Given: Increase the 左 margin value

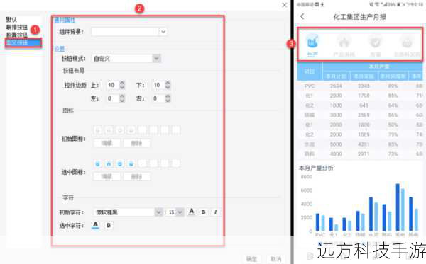Looking at the screenshot, I should tap(122, 96).
